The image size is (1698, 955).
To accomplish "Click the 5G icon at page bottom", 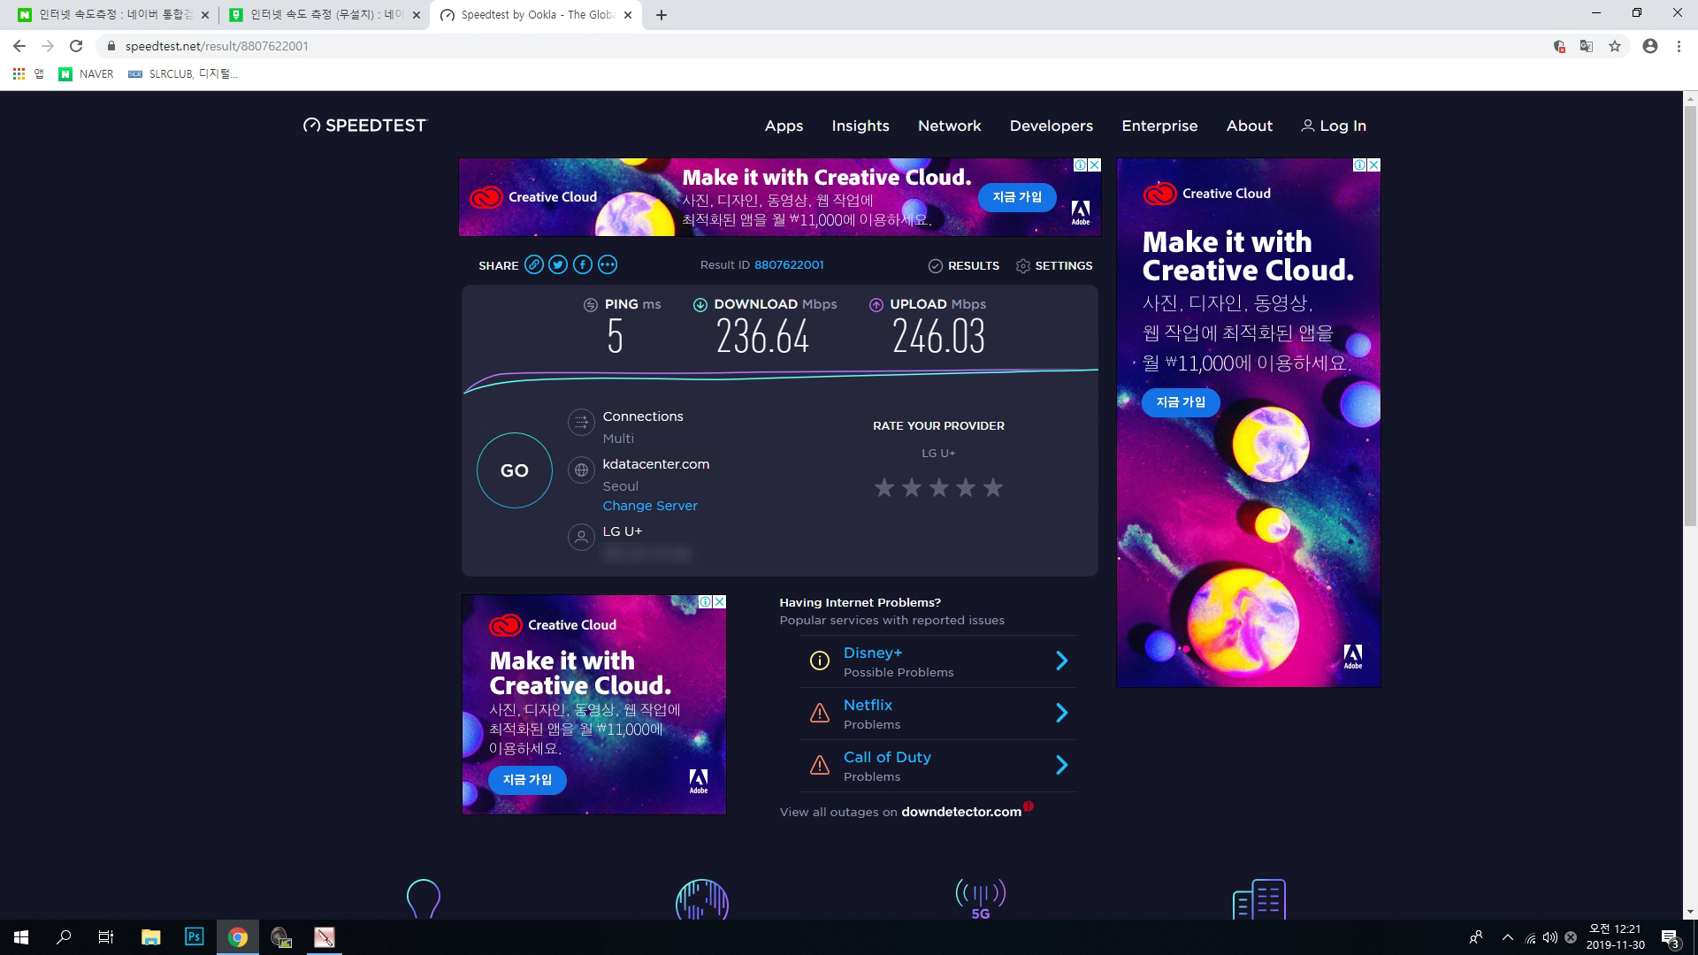I will click(980, 898).
